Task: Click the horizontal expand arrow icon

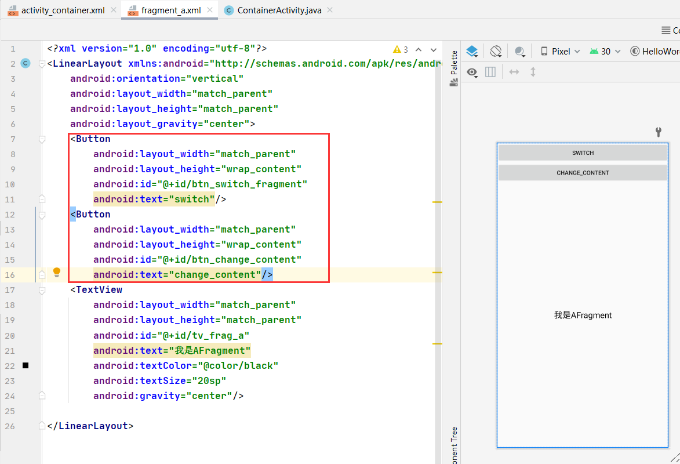Action: [x=514, y=72]
